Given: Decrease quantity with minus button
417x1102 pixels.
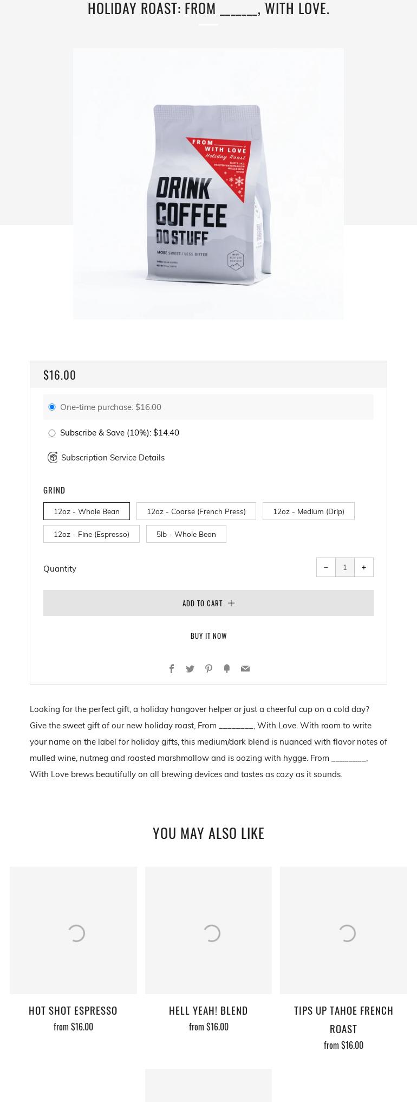Looking at the screenshot, I should click(326, 567).
